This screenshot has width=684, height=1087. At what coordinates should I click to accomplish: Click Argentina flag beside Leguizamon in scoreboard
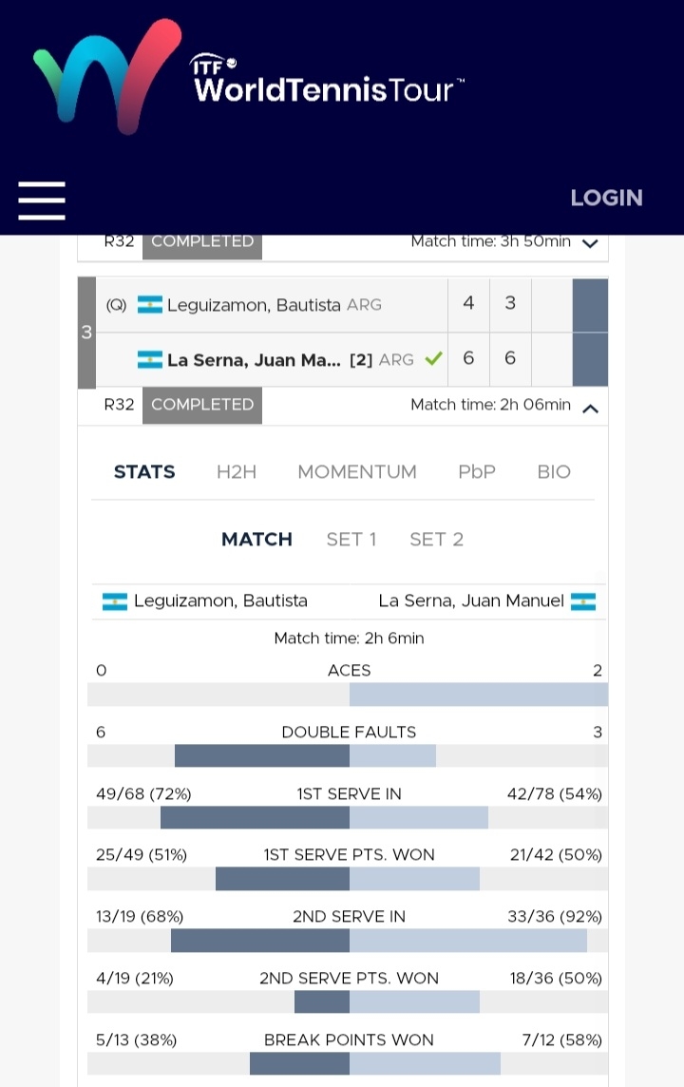click(150, 305)
